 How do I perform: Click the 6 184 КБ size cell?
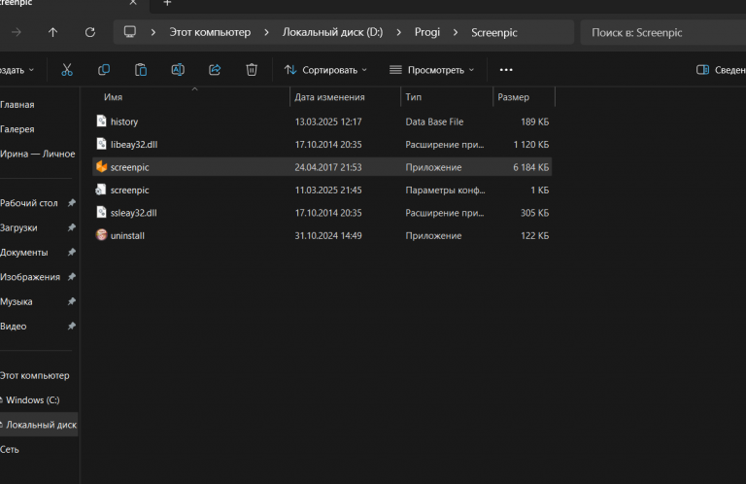click(x=531, y=167)
